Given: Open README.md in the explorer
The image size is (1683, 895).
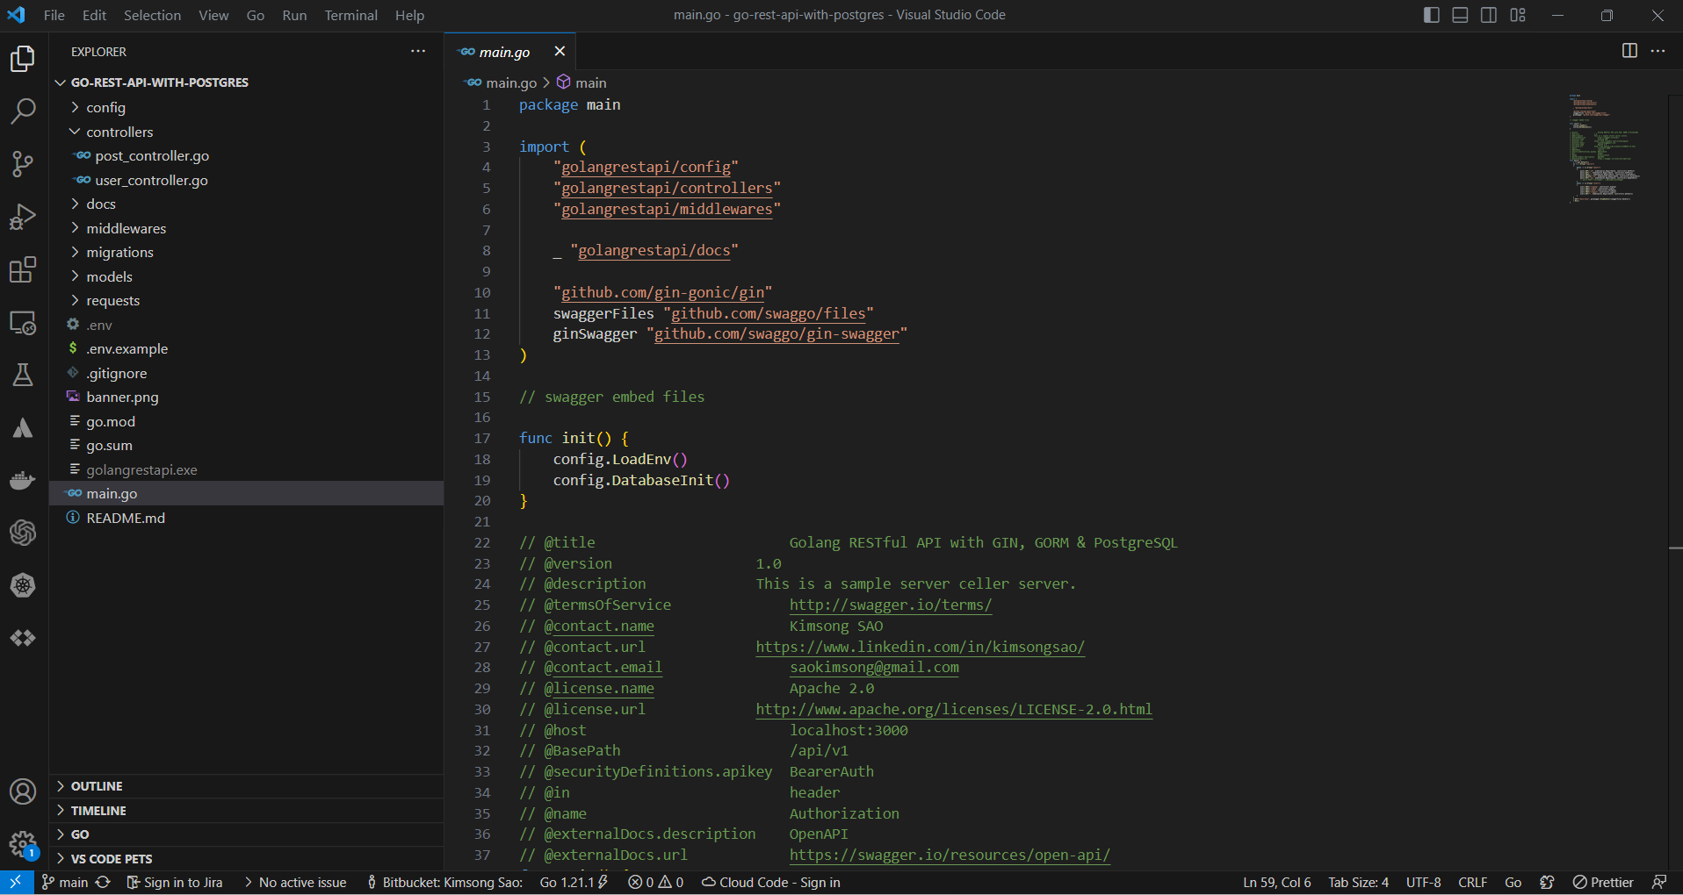Looking at the screenshot, I should coord(246,518).
